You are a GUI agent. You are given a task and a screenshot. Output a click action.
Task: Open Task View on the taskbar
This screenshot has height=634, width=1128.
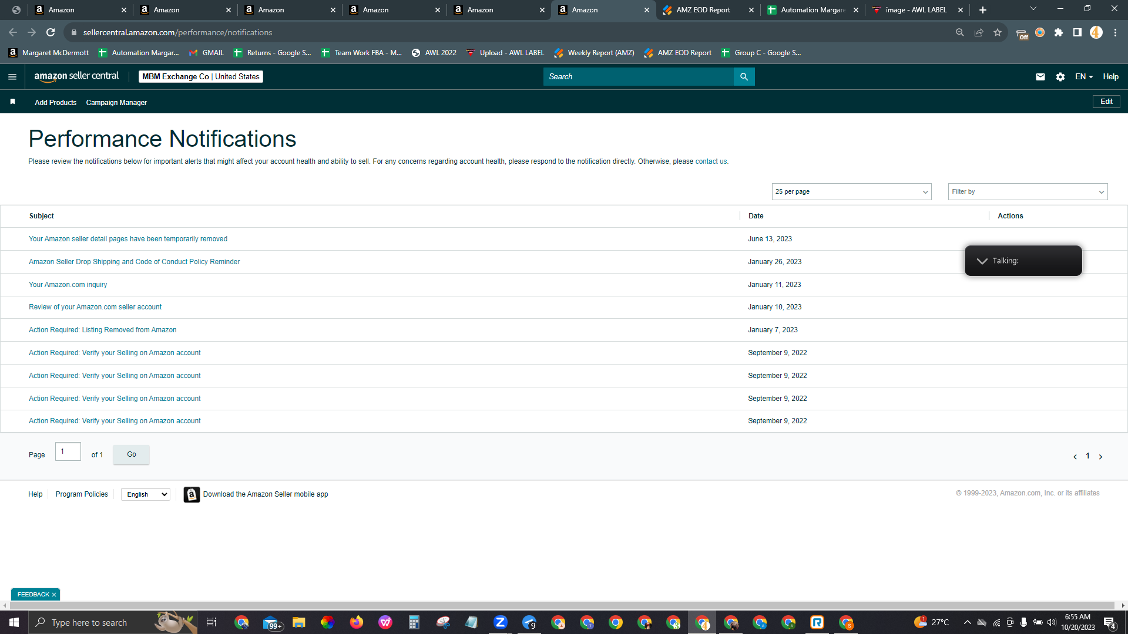(x=211, y=622)
